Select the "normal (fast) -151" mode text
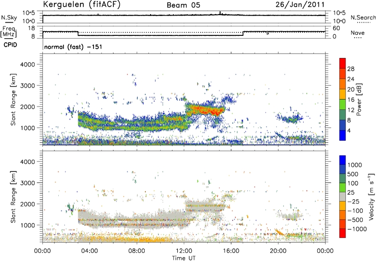The height and width of the screenshot is (261, 376). coord(73,47)
